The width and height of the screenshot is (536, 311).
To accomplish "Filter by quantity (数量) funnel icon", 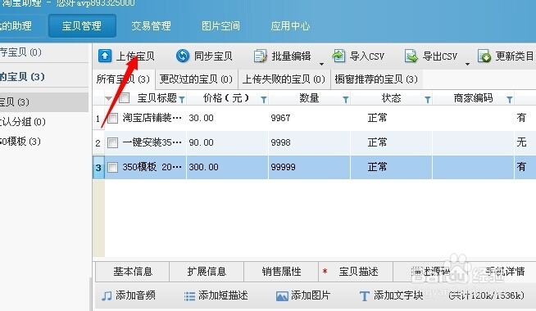I will pyautogui.click(x=346, y=100).
